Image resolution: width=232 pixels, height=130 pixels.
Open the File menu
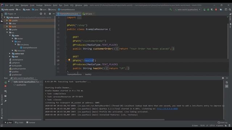click(7, 5)
